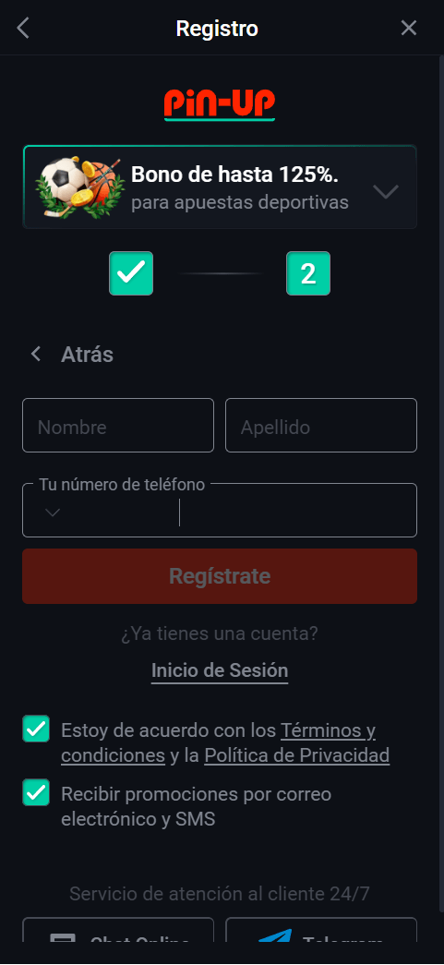
Task: Close the Registro dialog with X
Action: (x=409, y=28)
